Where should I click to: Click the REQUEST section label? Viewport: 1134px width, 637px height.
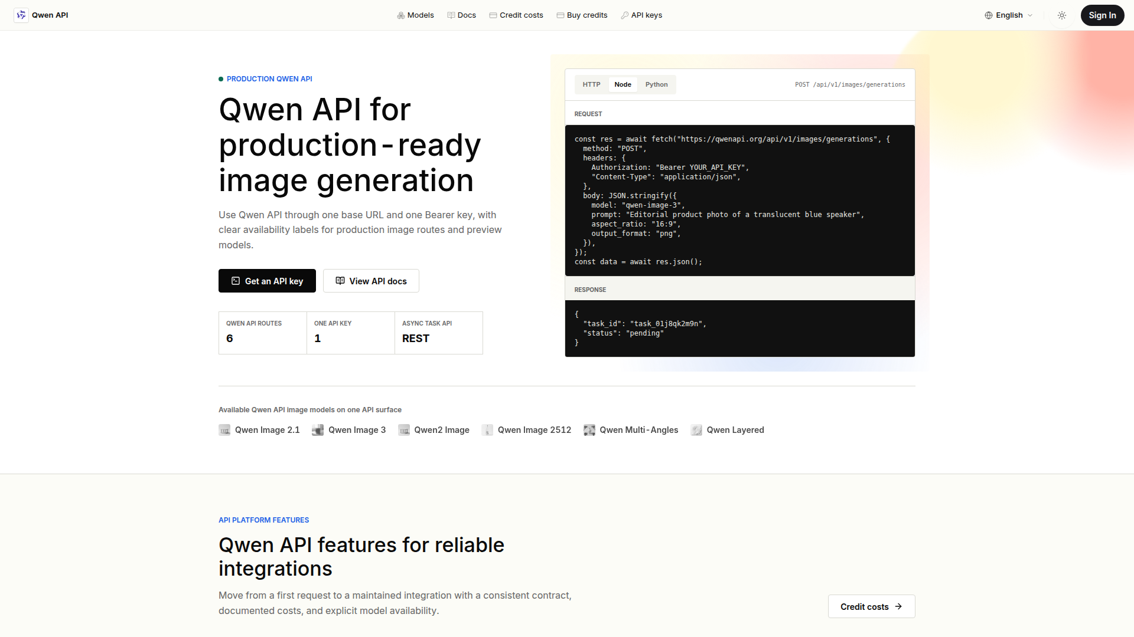tap(588, 114)
